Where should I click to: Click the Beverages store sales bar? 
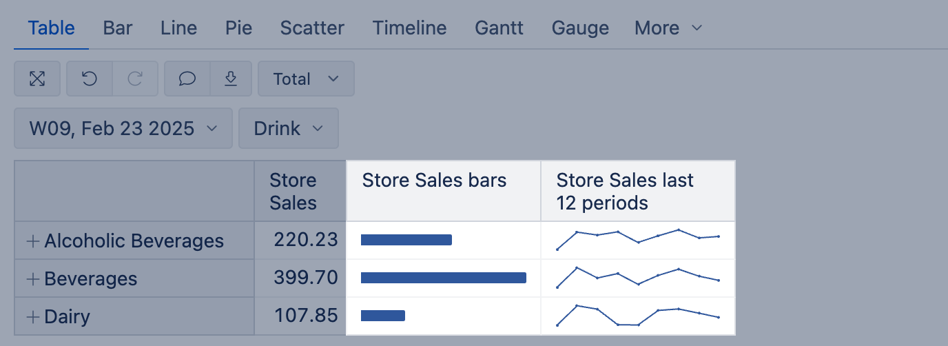point(443,278)
